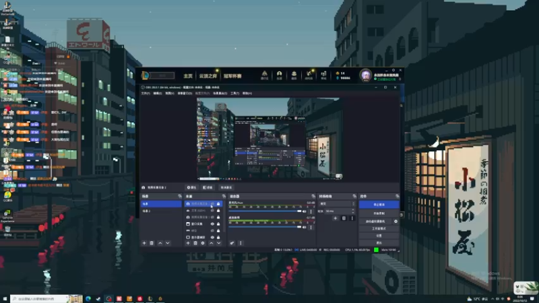The image size is (539, 303).
Task: Mute the 麦克风/Aux channel
Action: (305, 211)
